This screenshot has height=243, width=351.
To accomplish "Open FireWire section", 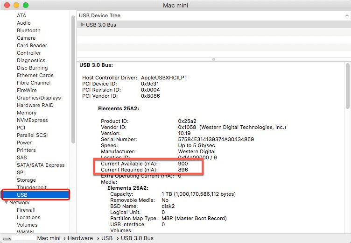I will point(27,90).
